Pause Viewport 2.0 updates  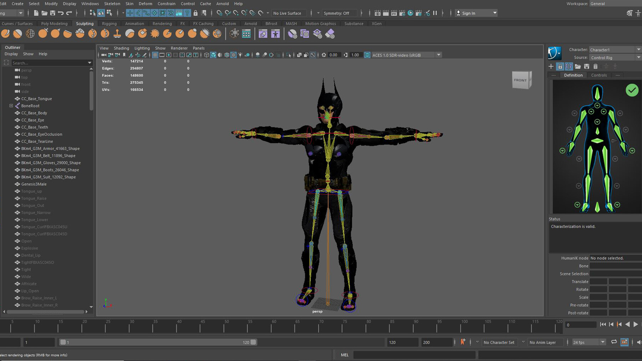(x=435, y=13)
